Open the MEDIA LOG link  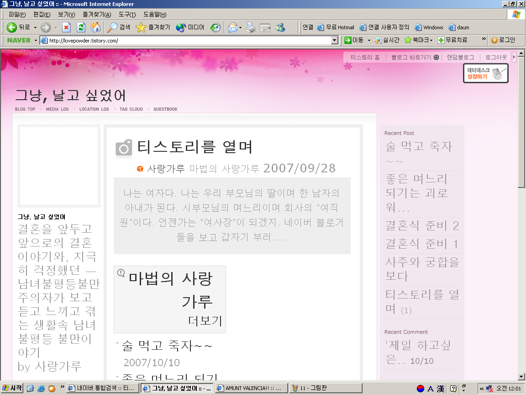click(x=58, y=109)
